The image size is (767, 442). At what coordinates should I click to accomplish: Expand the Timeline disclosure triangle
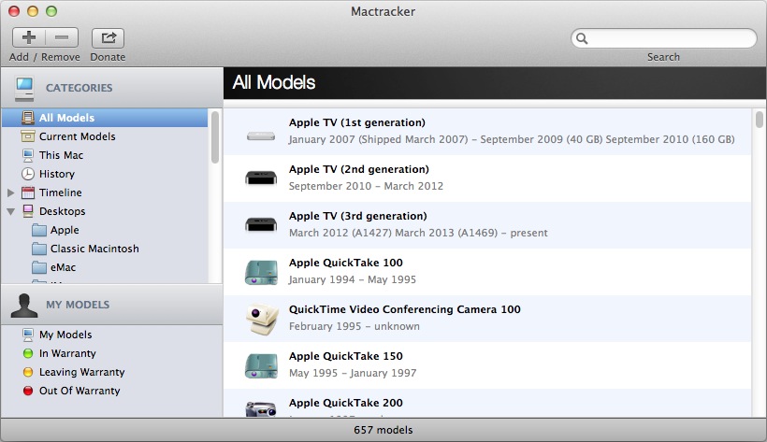(x=11, y=192)
